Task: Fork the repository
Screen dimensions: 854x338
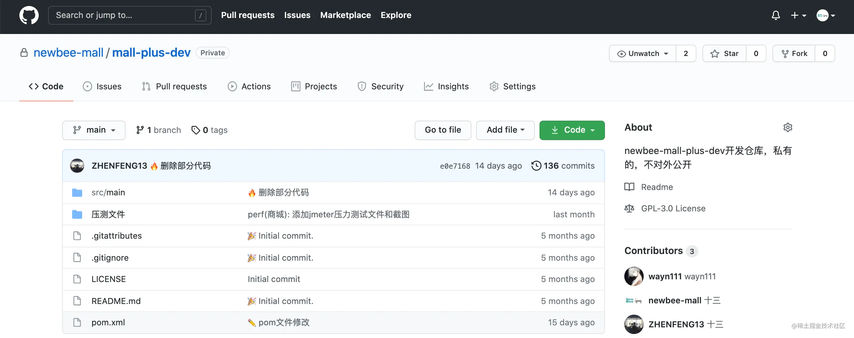Action: coord(794,53)
